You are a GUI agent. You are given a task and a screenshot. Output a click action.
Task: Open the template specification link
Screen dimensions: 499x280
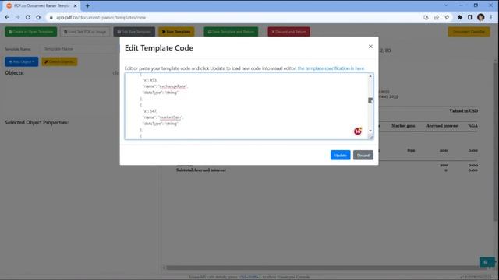331,68
